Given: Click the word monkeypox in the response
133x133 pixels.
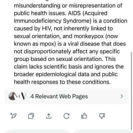Looking at the screenshot, I should pos(89,36).
